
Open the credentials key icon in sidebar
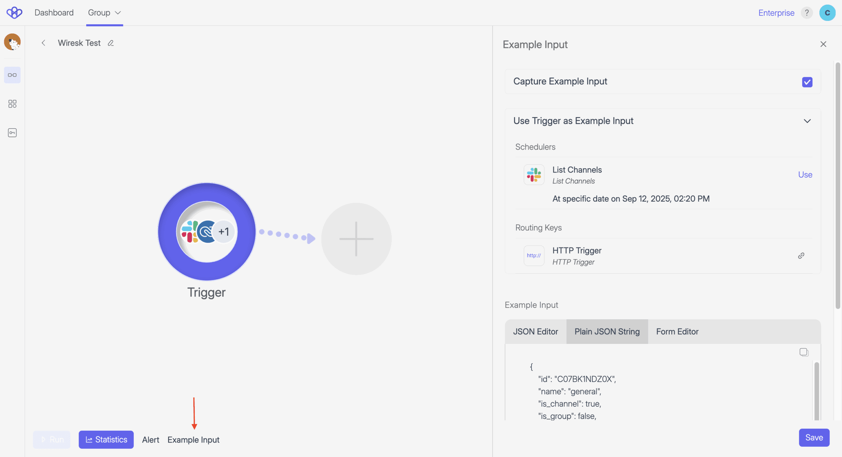12,133
